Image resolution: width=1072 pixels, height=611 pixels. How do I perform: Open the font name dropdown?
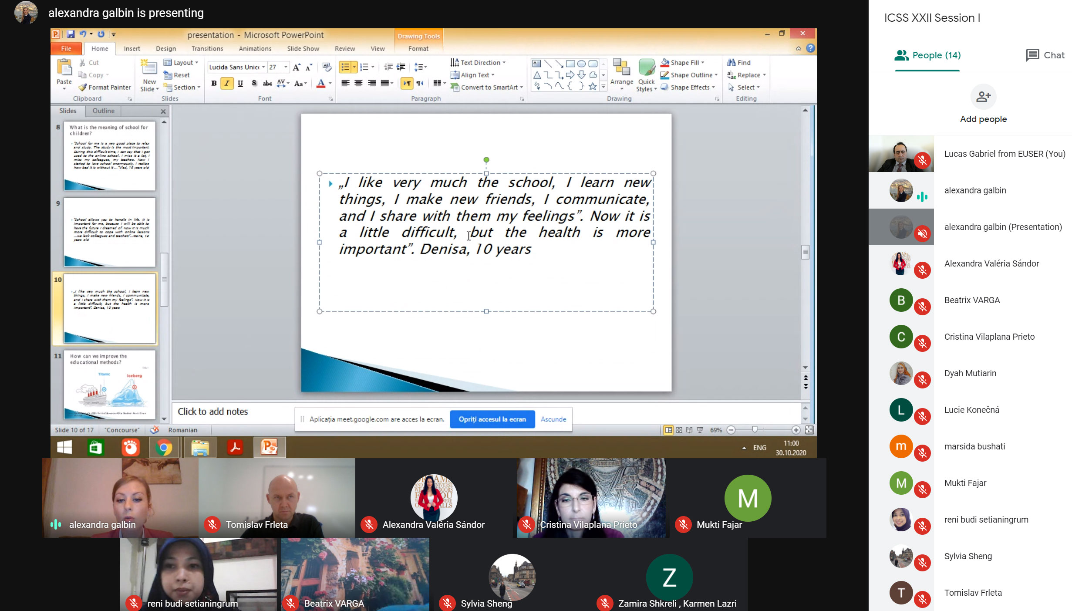tap(263, 67)
